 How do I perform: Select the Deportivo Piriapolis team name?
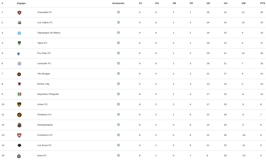tap(48, 94)
